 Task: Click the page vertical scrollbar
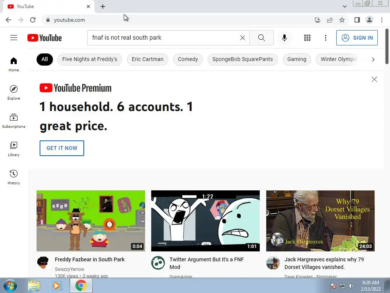click(387, 46)
